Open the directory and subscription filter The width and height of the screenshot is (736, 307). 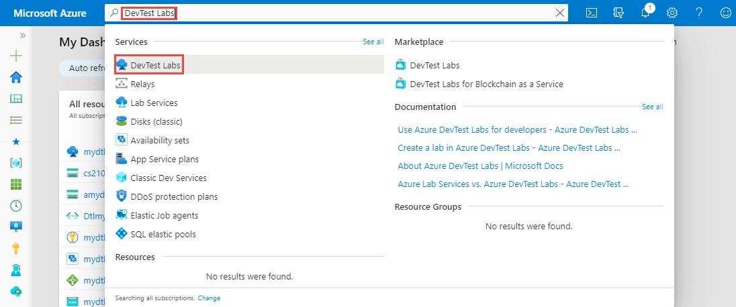[x=619, y=13]
